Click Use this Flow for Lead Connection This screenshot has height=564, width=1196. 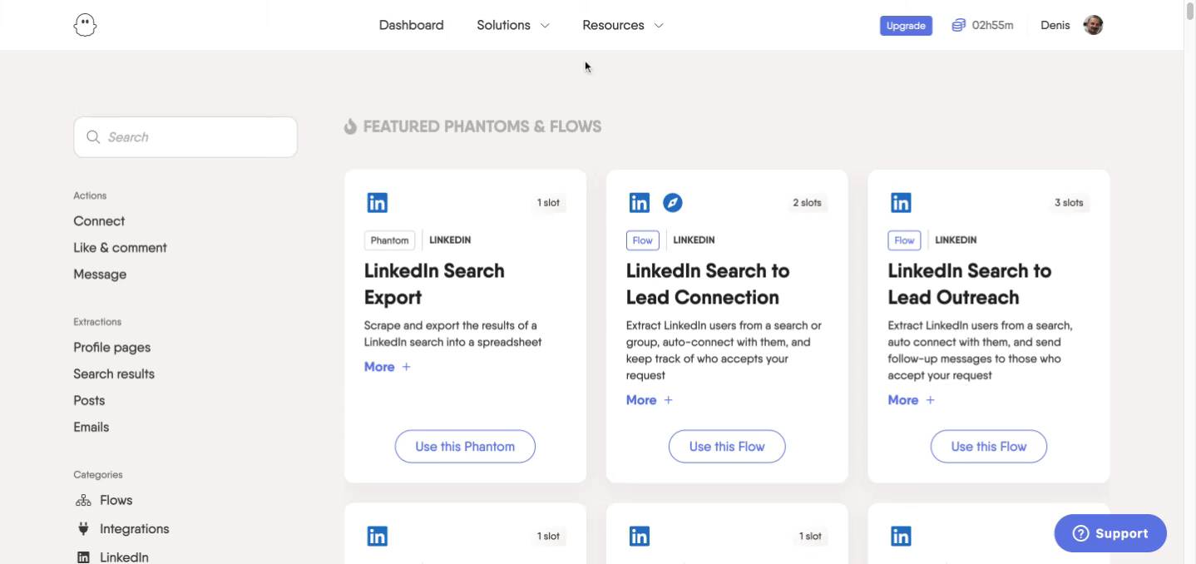[x=727, y=447]
